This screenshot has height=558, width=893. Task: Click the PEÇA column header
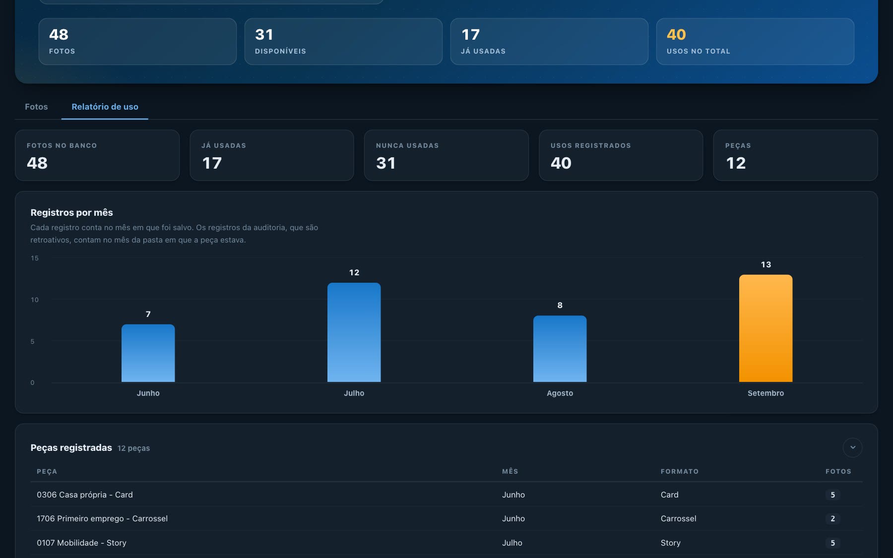point(47,471)
